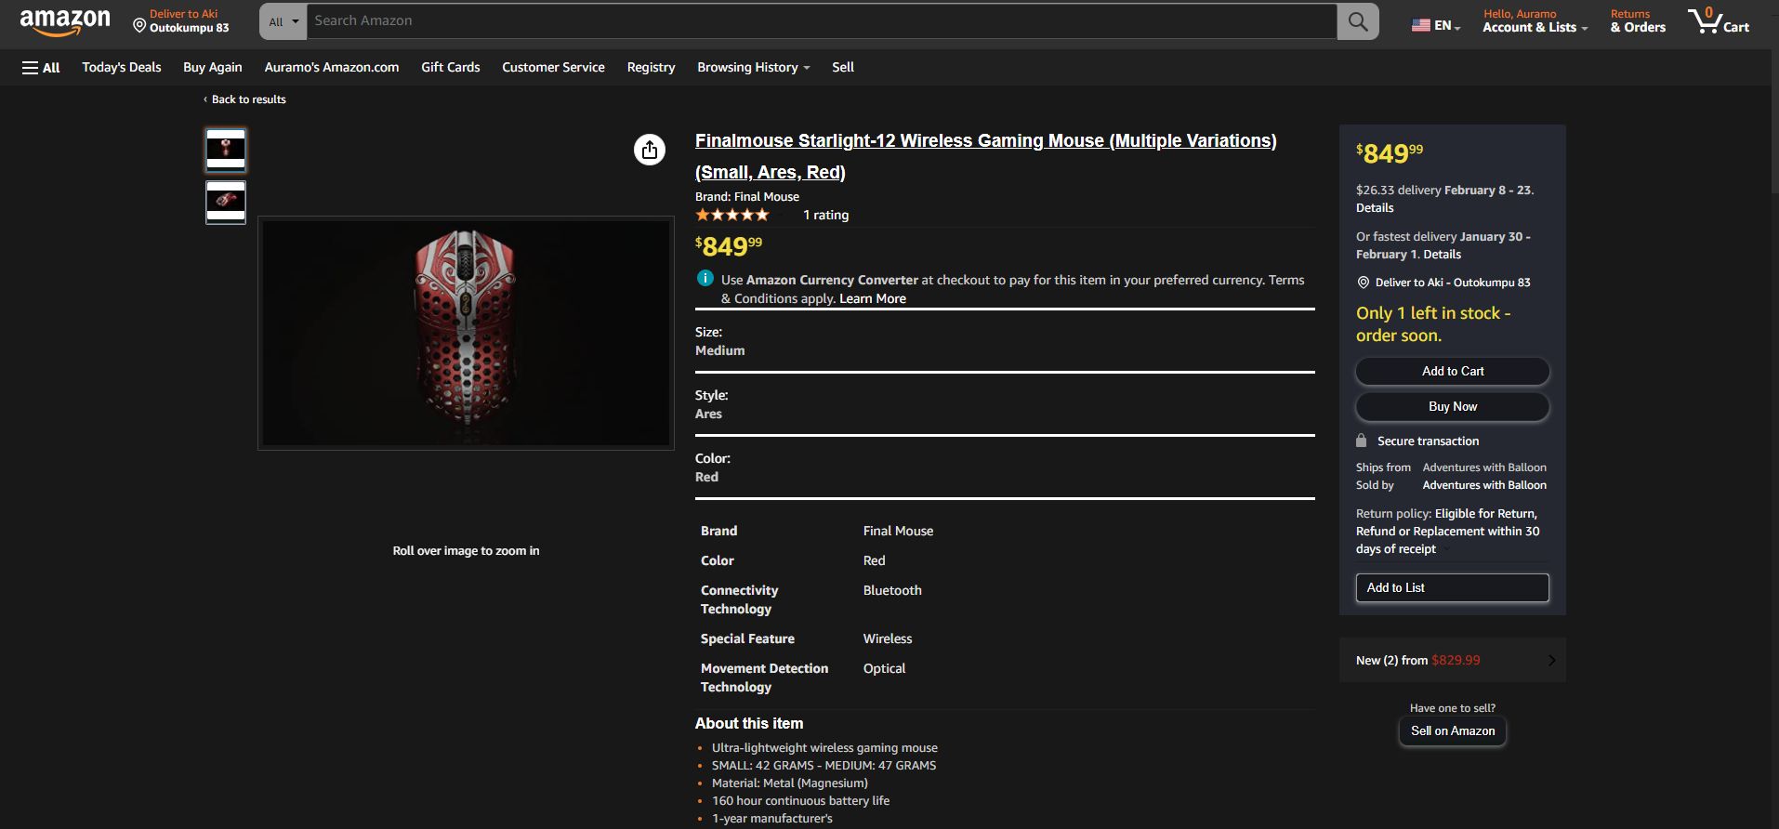Open Gift Cards page

pyautogui.click(x=451, y=68)
